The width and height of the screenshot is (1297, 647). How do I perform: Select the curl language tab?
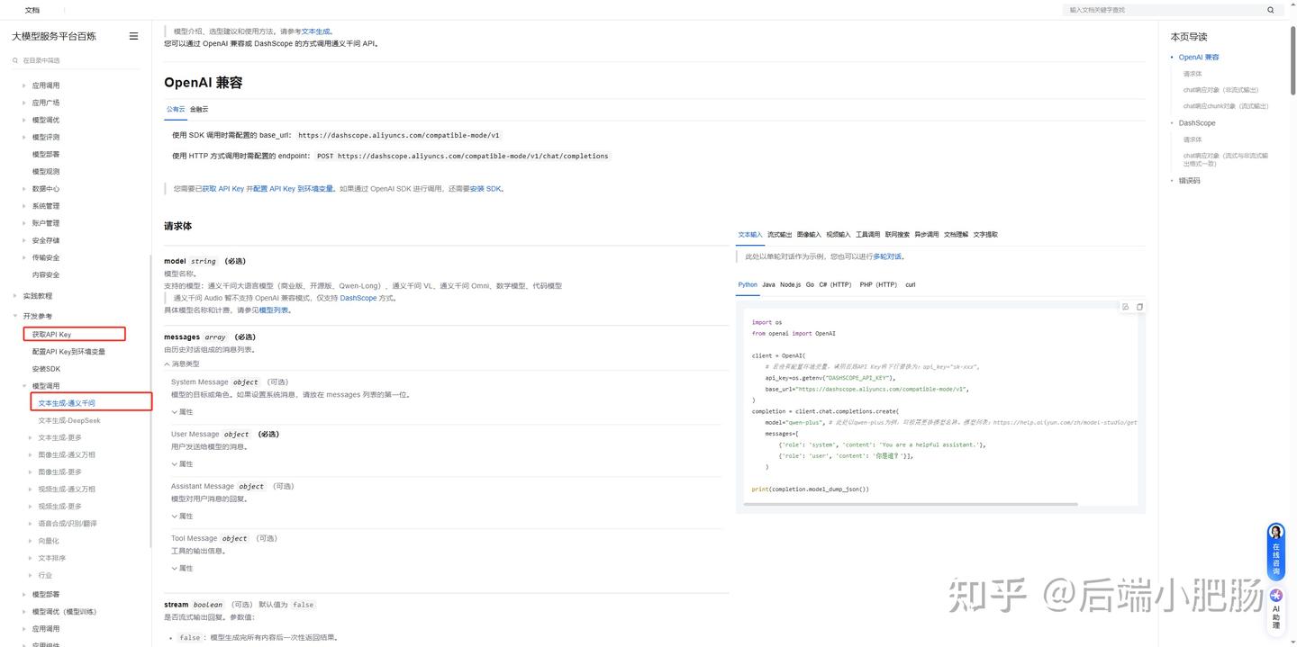pyautogui.click(x=910, y=284)
